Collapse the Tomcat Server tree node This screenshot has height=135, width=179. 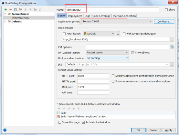(x=5, y=14)
